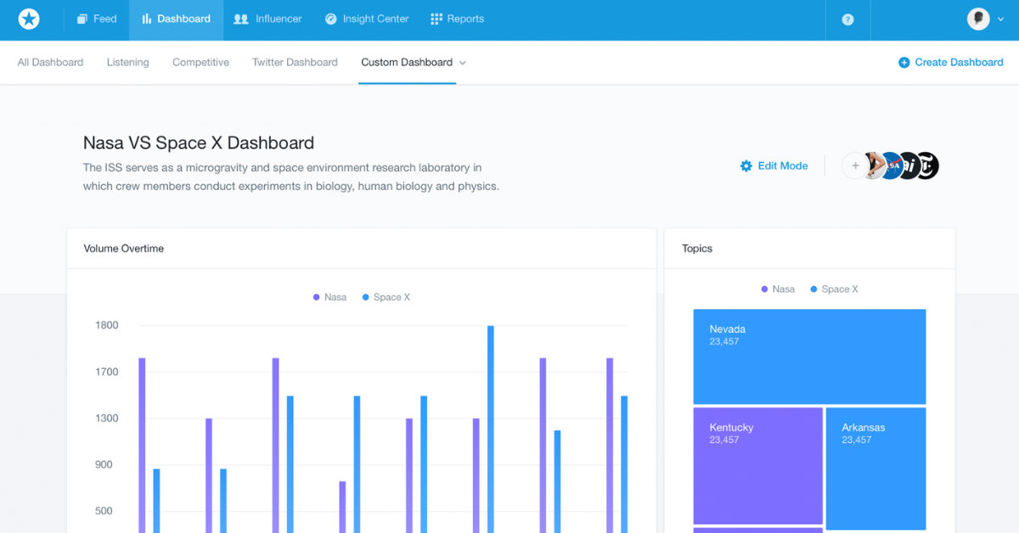
Task: Open the Reports menu
Action: point(457,19)
